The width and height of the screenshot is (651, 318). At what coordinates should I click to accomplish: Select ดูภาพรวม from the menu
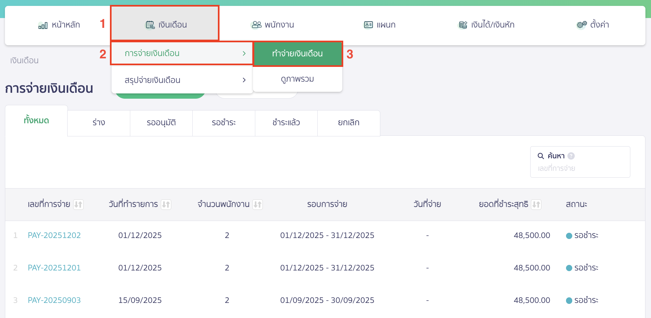297,79
